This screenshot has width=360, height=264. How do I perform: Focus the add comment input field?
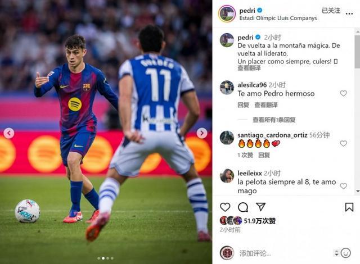[x=285, y=253]
